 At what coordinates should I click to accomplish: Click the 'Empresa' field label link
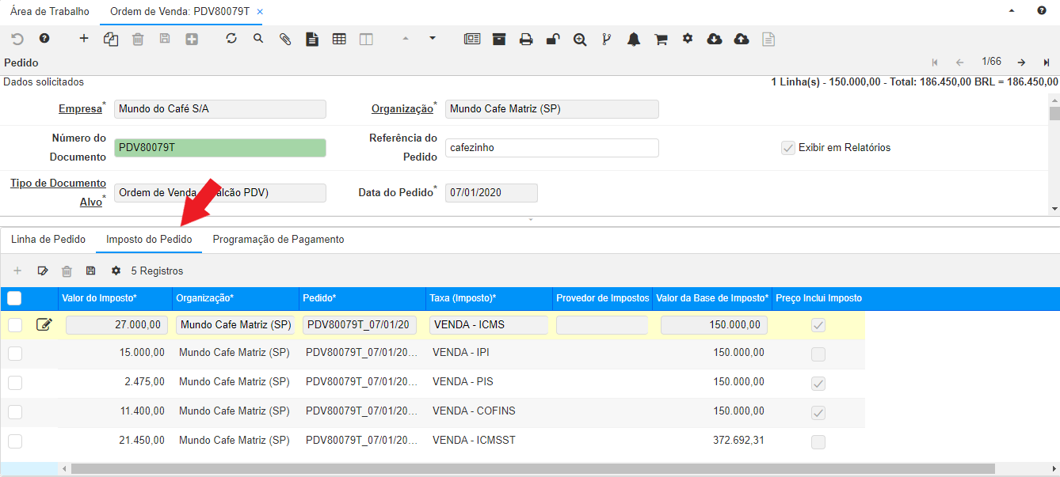click(x=80, y=109)
